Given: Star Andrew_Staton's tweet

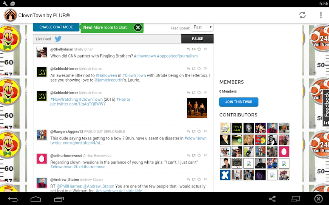Looking at the screenshot, I should (x=199, y=180).
